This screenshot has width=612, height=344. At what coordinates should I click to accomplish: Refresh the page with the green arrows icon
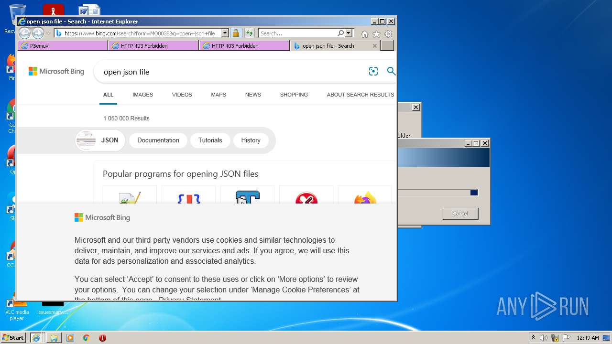pyautogui.click(x=250, y=33)
